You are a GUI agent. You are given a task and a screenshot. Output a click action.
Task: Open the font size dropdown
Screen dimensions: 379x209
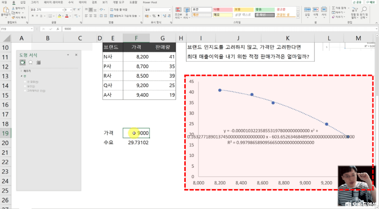pos(71,9)
